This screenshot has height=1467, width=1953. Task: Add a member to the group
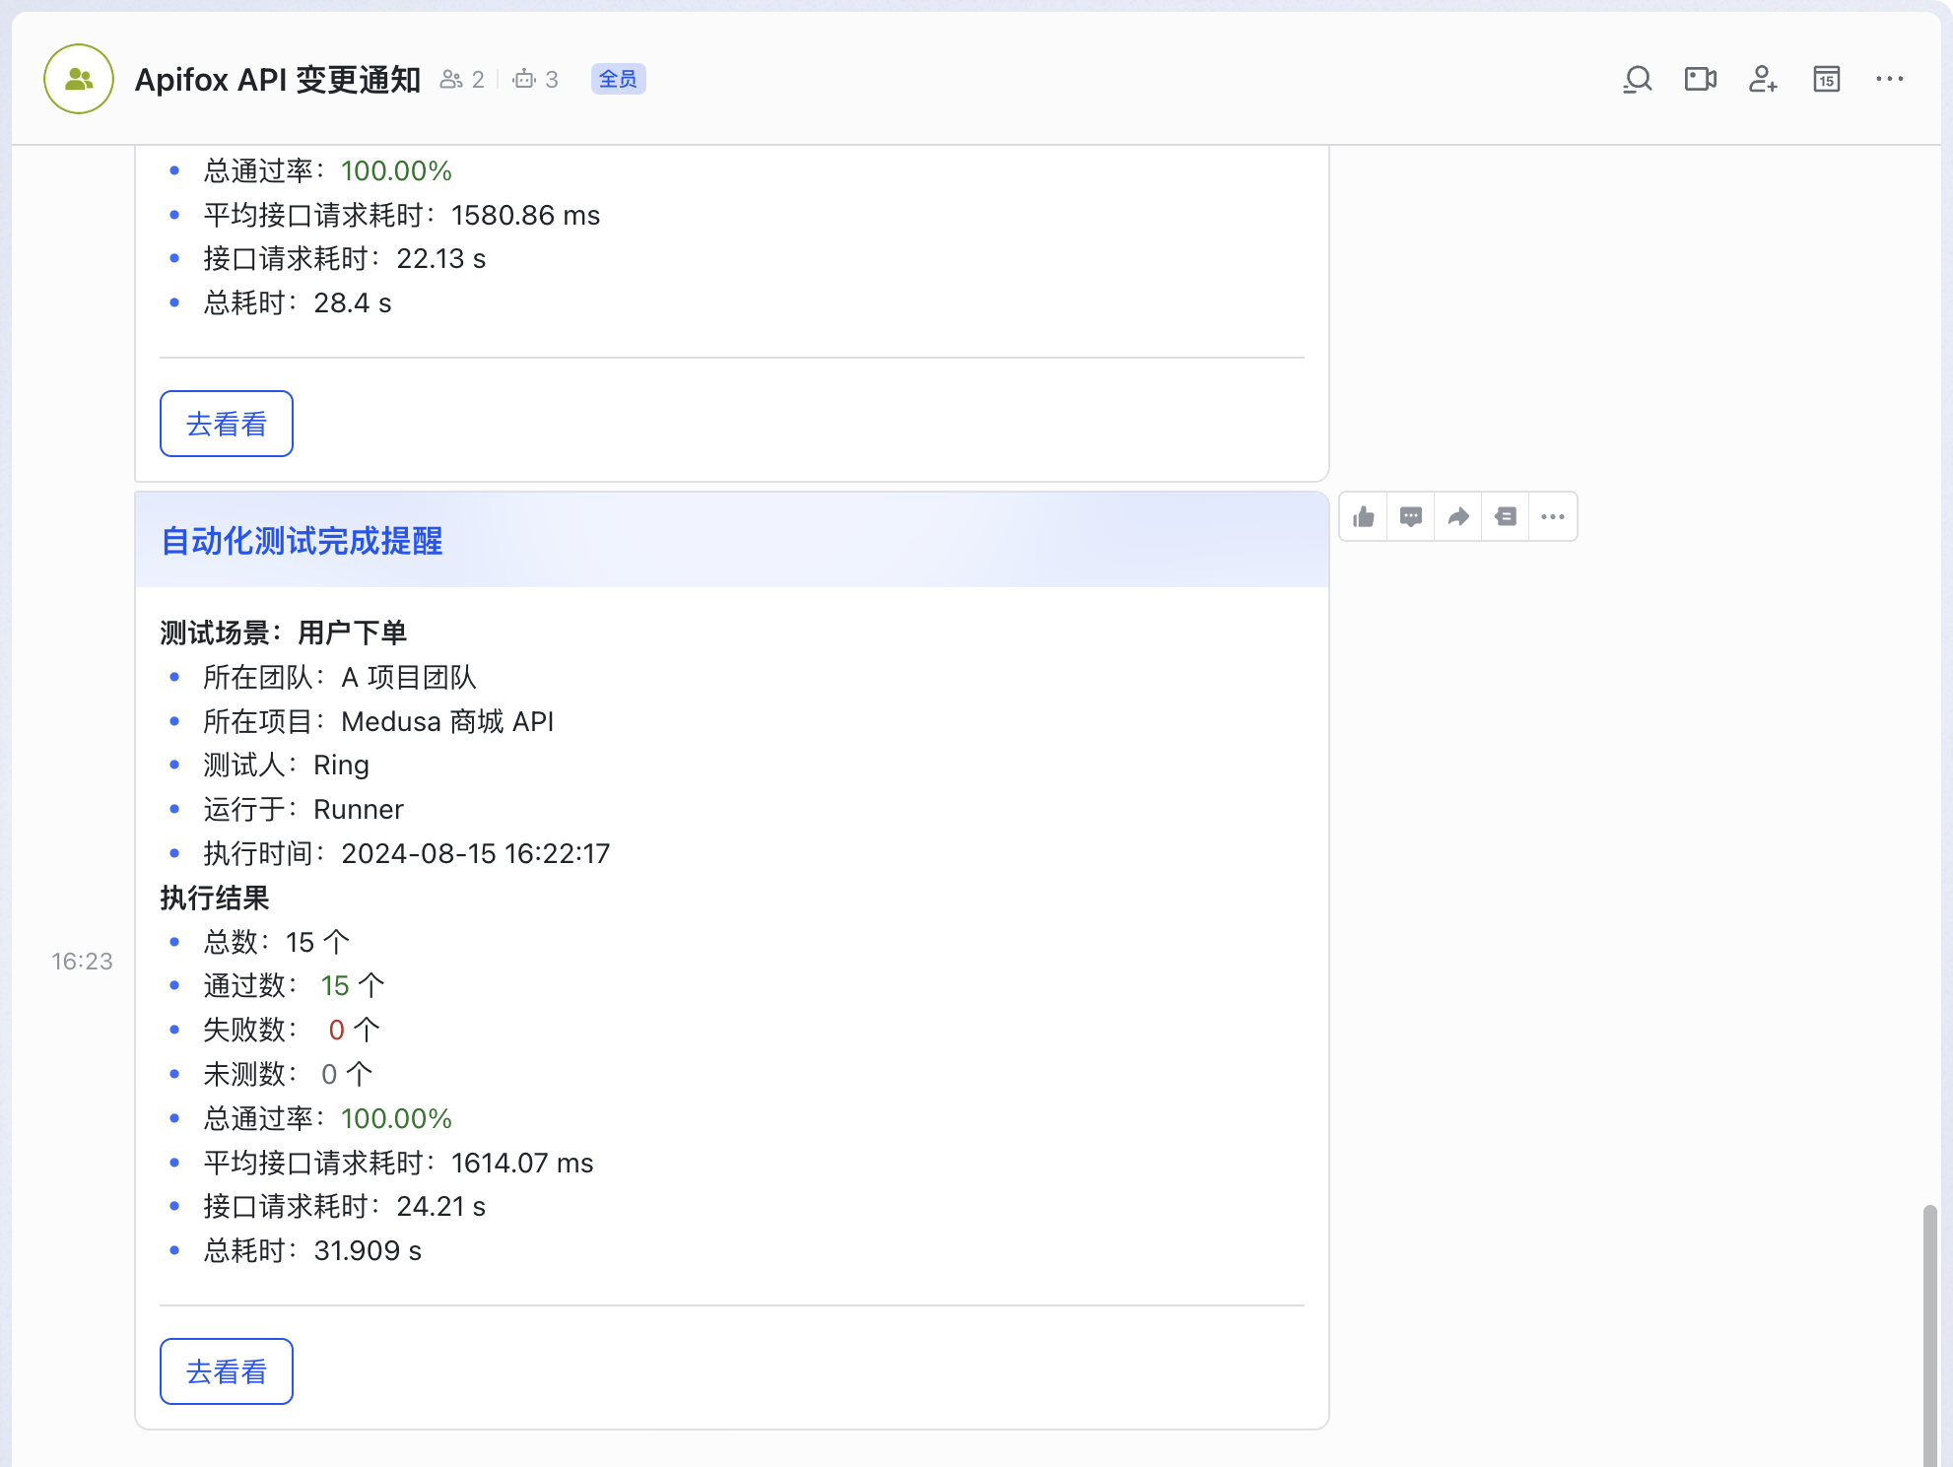coord(1763,79)
